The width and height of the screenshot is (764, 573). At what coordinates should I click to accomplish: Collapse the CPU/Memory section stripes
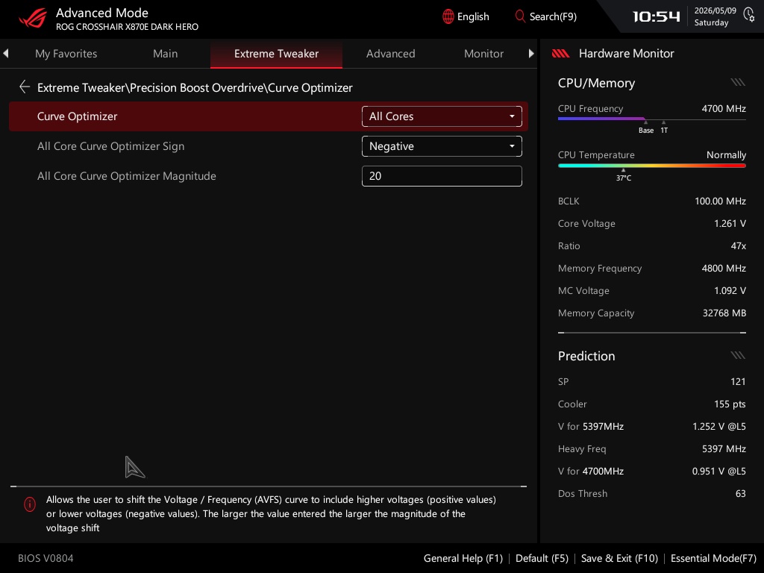coord(738,82)
